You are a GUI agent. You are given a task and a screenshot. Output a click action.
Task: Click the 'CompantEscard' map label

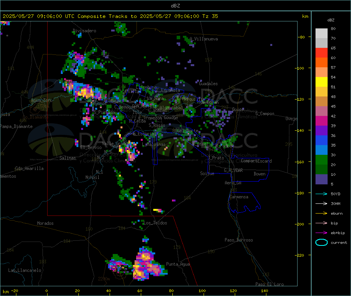coord(256,161)
